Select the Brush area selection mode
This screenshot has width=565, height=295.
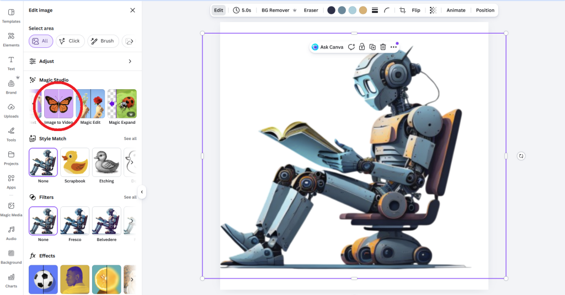click(103, 41)
